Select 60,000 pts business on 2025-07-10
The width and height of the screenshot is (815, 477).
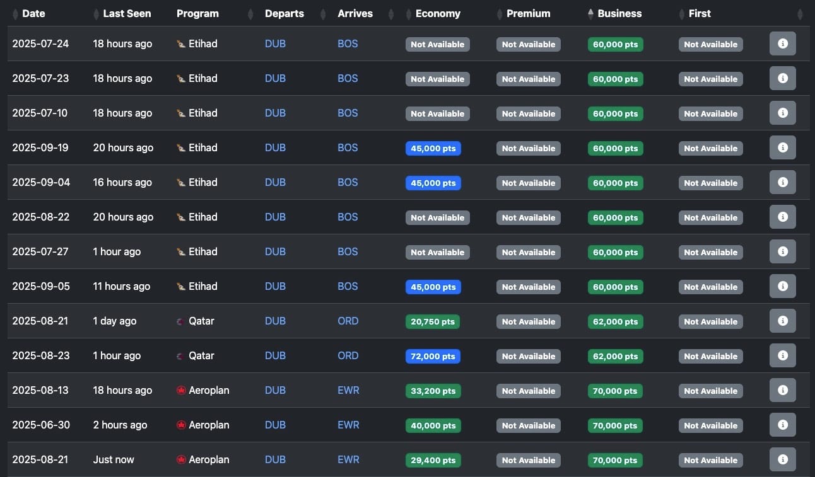coord(616,114)
